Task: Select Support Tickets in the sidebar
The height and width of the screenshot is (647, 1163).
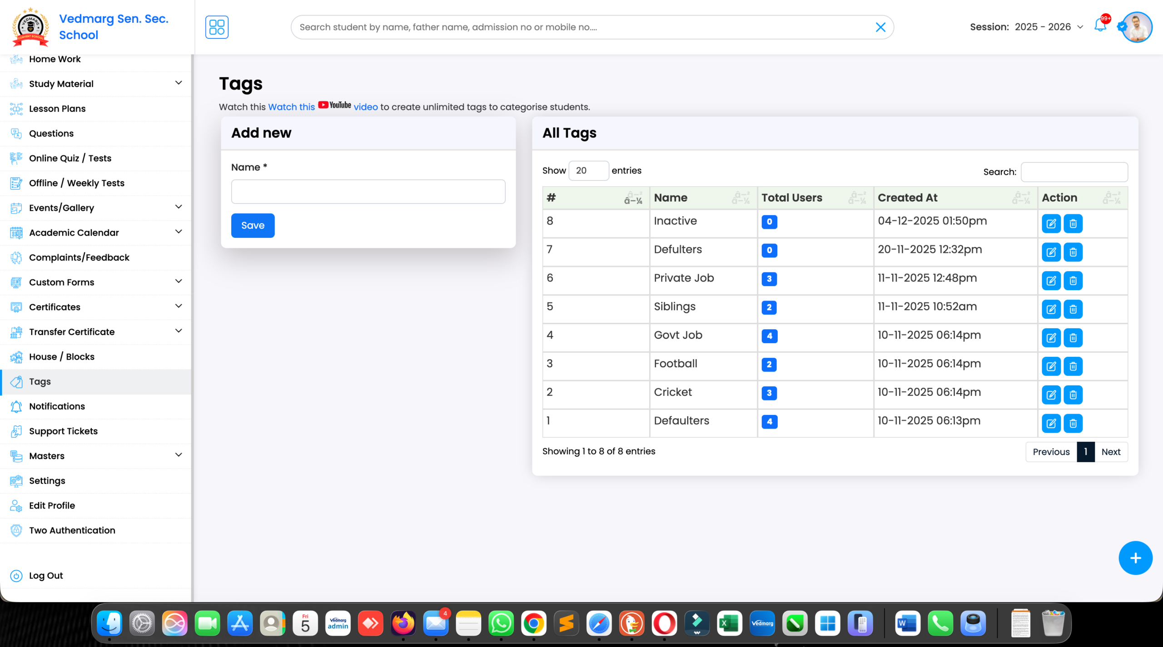Action: pos(63,431)
